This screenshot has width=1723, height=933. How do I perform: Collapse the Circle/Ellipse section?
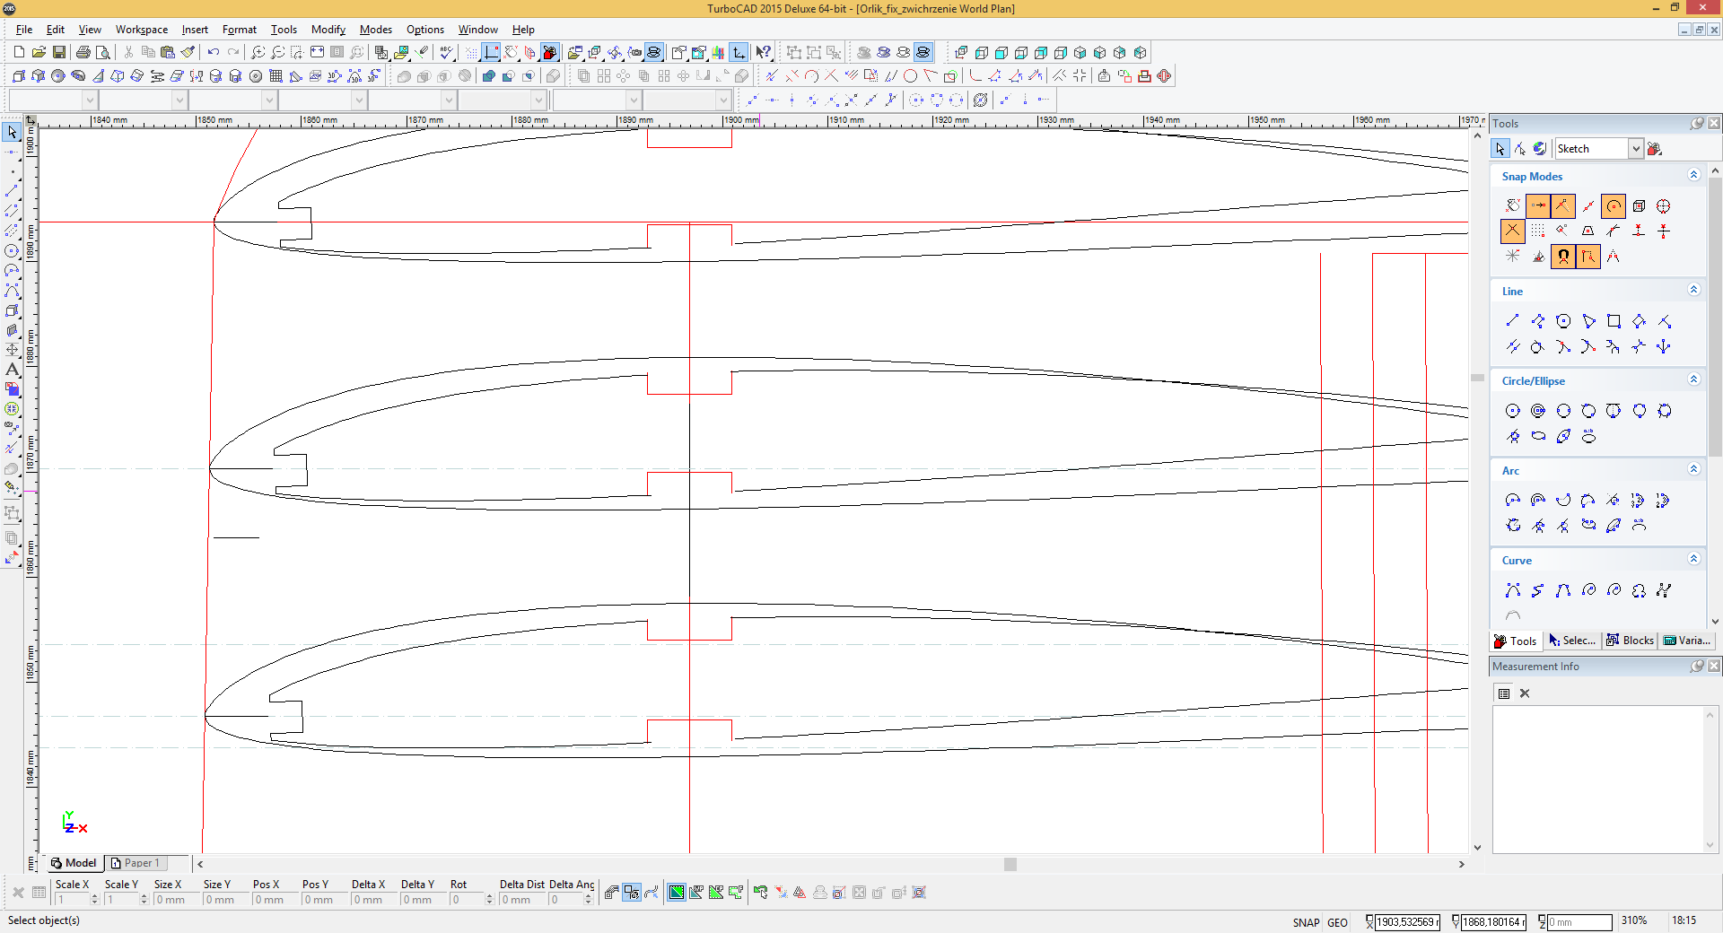click(x=1693, y=380)
